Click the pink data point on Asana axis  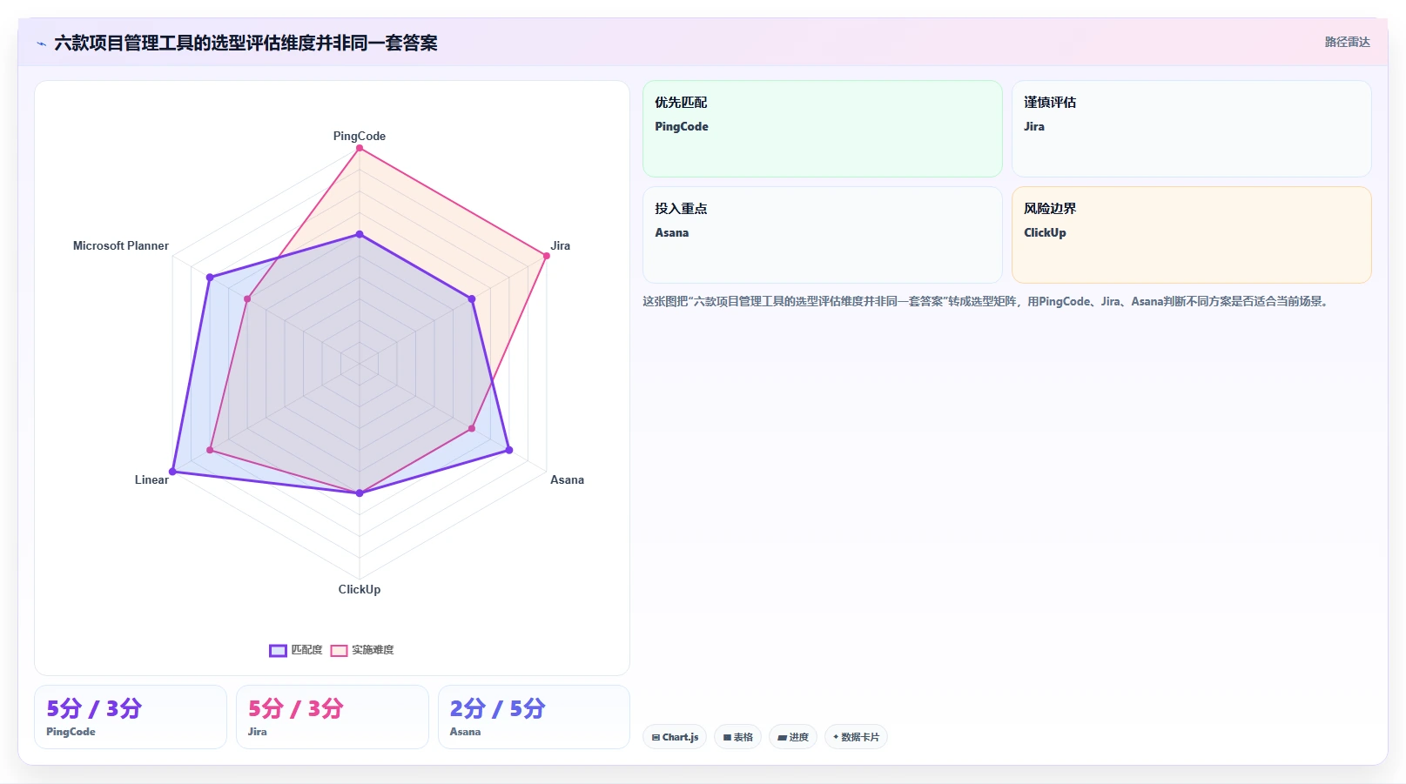(472, 428)
